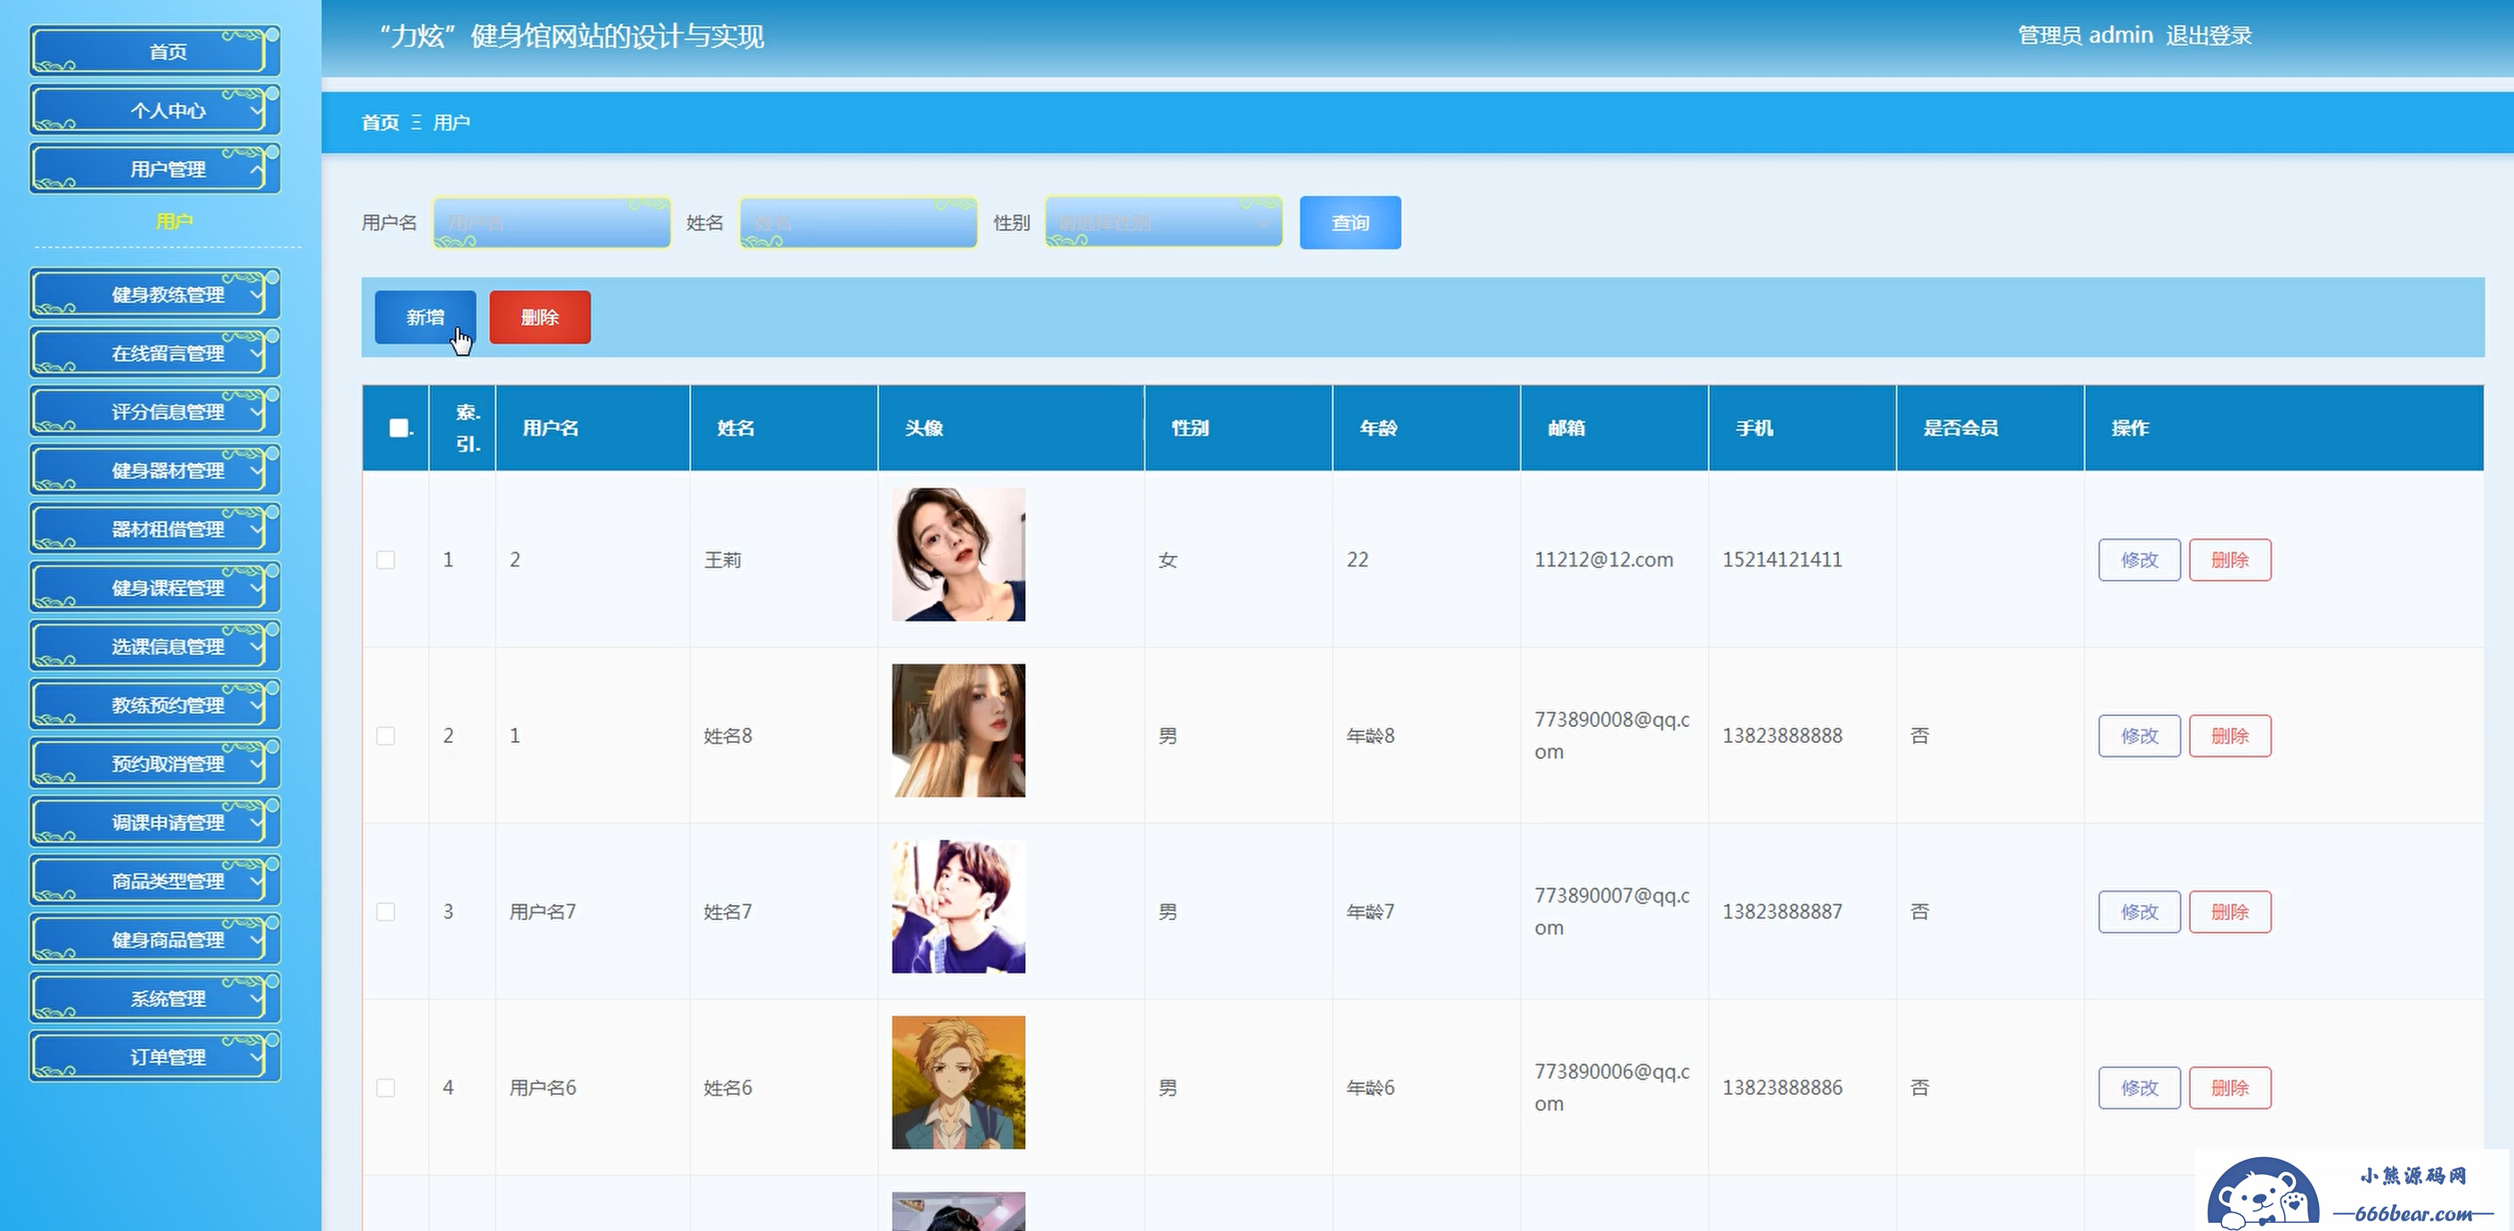Click breadcrumb 首页 link
The height and width of the screenshot is (1231, 2514).
pos(379,122)
